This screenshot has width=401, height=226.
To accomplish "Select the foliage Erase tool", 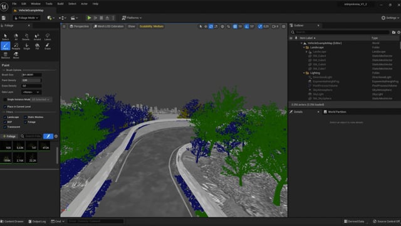I will [48, 46].
